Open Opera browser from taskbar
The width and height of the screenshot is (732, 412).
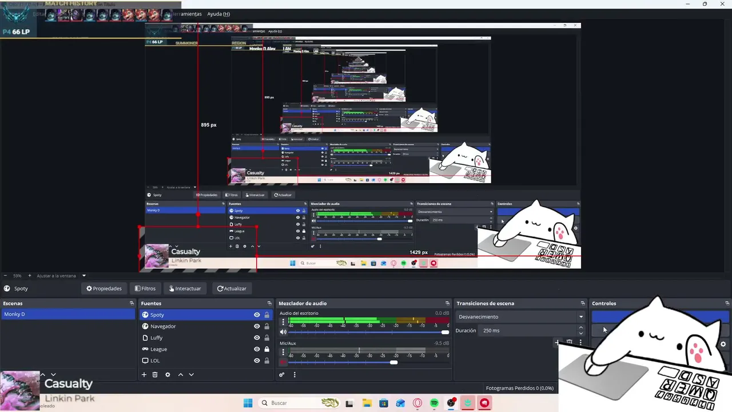pos(417,403)
